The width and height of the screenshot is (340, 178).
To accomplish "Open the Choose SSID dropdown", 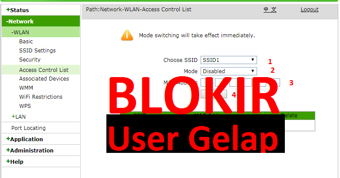I will [228, 60].
